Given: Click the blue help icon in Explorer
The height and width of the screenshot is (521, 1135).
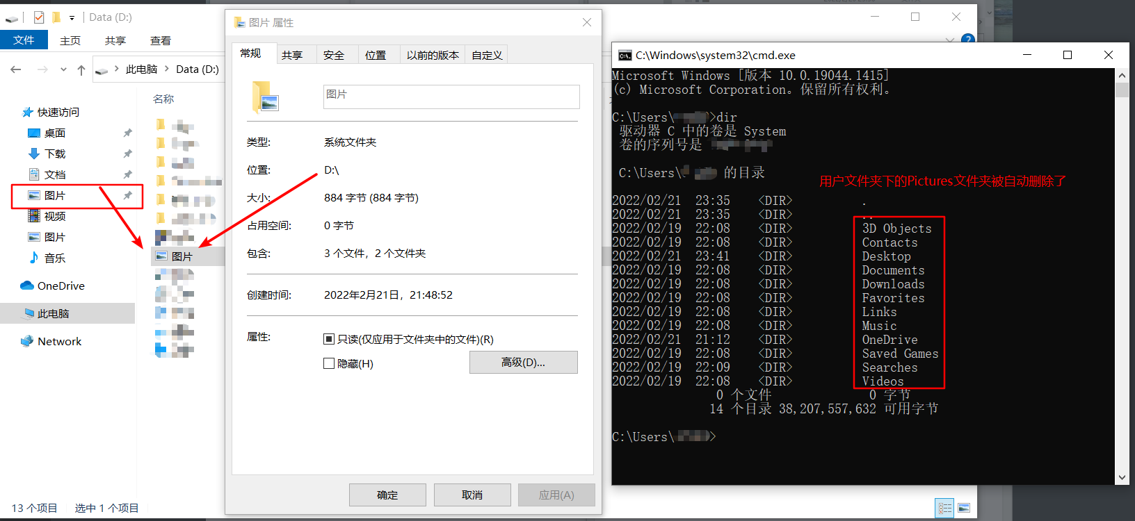Looking at the screenshot, I should (967, 39).
